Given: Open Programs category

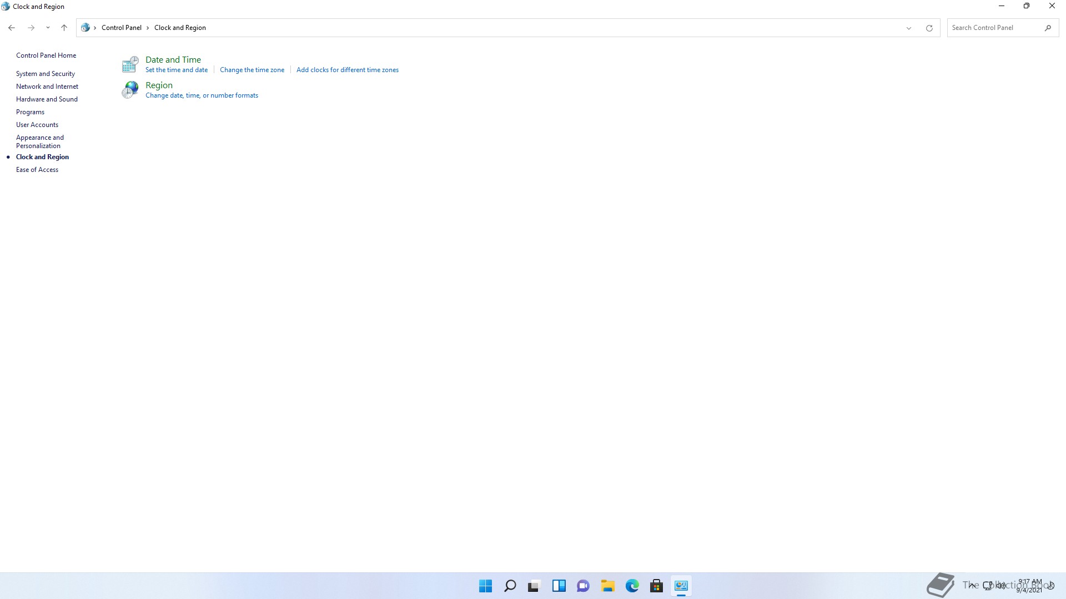Looking at the screenshot, I should pos(30,112).
